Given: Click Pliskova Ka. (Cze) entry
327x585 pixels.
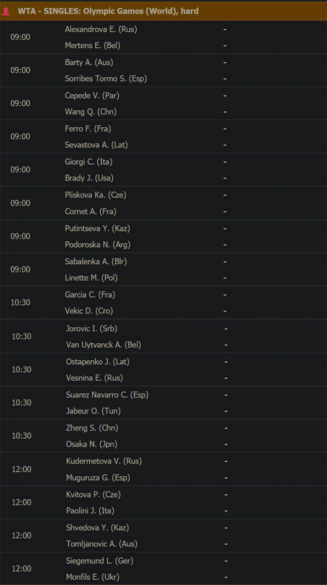Looking at the screenshot, I should click(x=95, y=195).
